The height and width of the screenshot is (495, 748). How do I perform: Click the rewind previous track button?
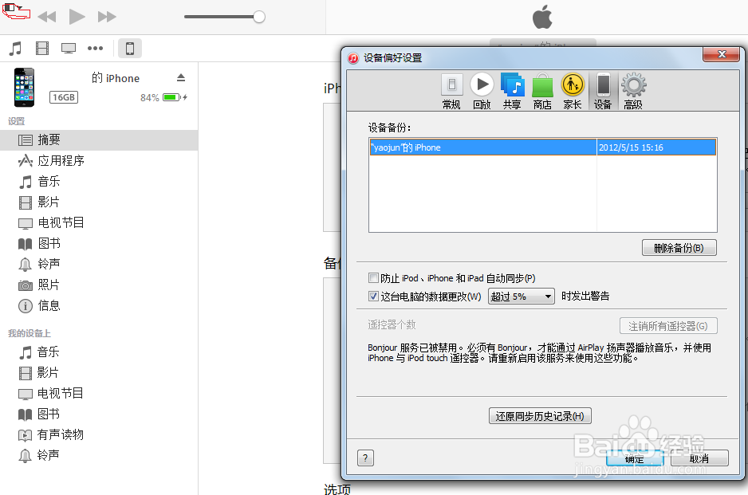(x=47, y=18)
